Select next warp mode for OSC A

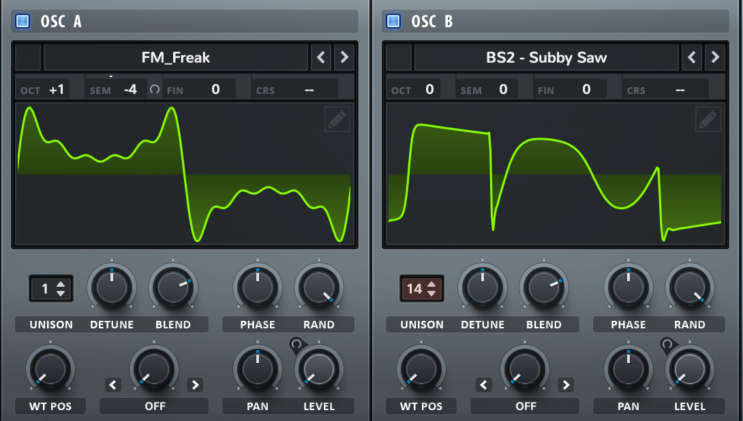point(195,385)
